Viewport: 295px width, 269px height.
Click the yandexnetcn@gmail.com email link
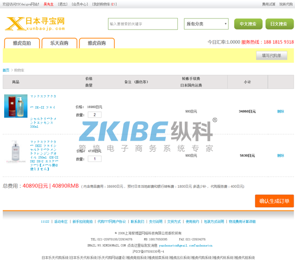[185, 245]
